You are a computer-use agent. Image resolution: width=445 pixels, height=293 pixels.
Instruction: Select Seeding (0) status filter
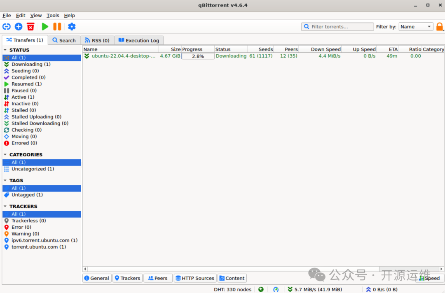tap(42, 71)
